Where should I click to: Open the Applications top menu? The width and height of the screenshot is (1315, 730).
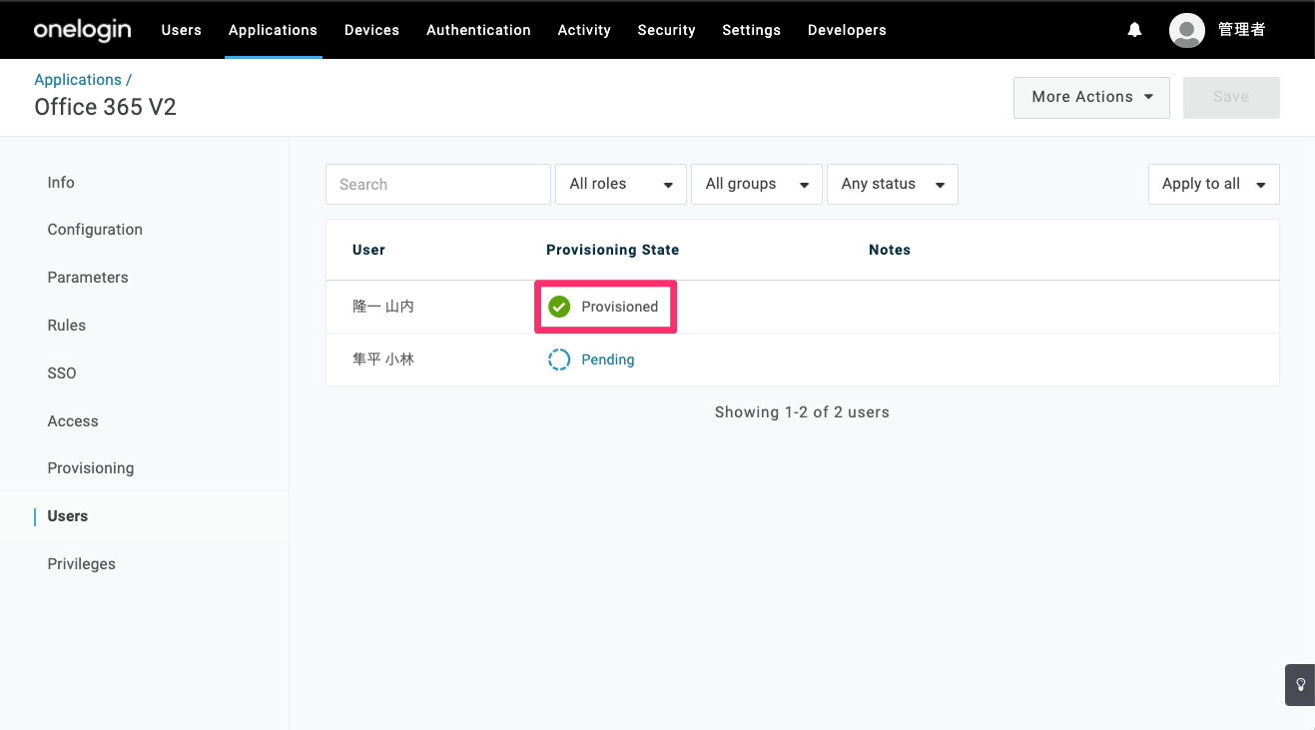[x=273, y=30]
